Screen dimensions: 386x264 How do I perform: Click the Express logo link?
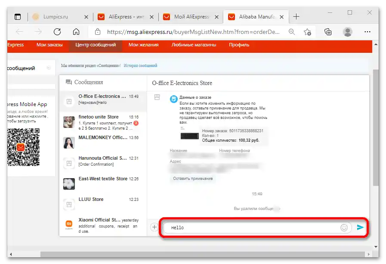[x=15, y=45]
